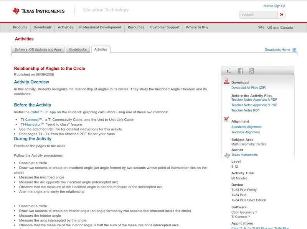Submit search with the red arrow button
The height and width of the screenshot is (229, 307).
coord(281,15)
